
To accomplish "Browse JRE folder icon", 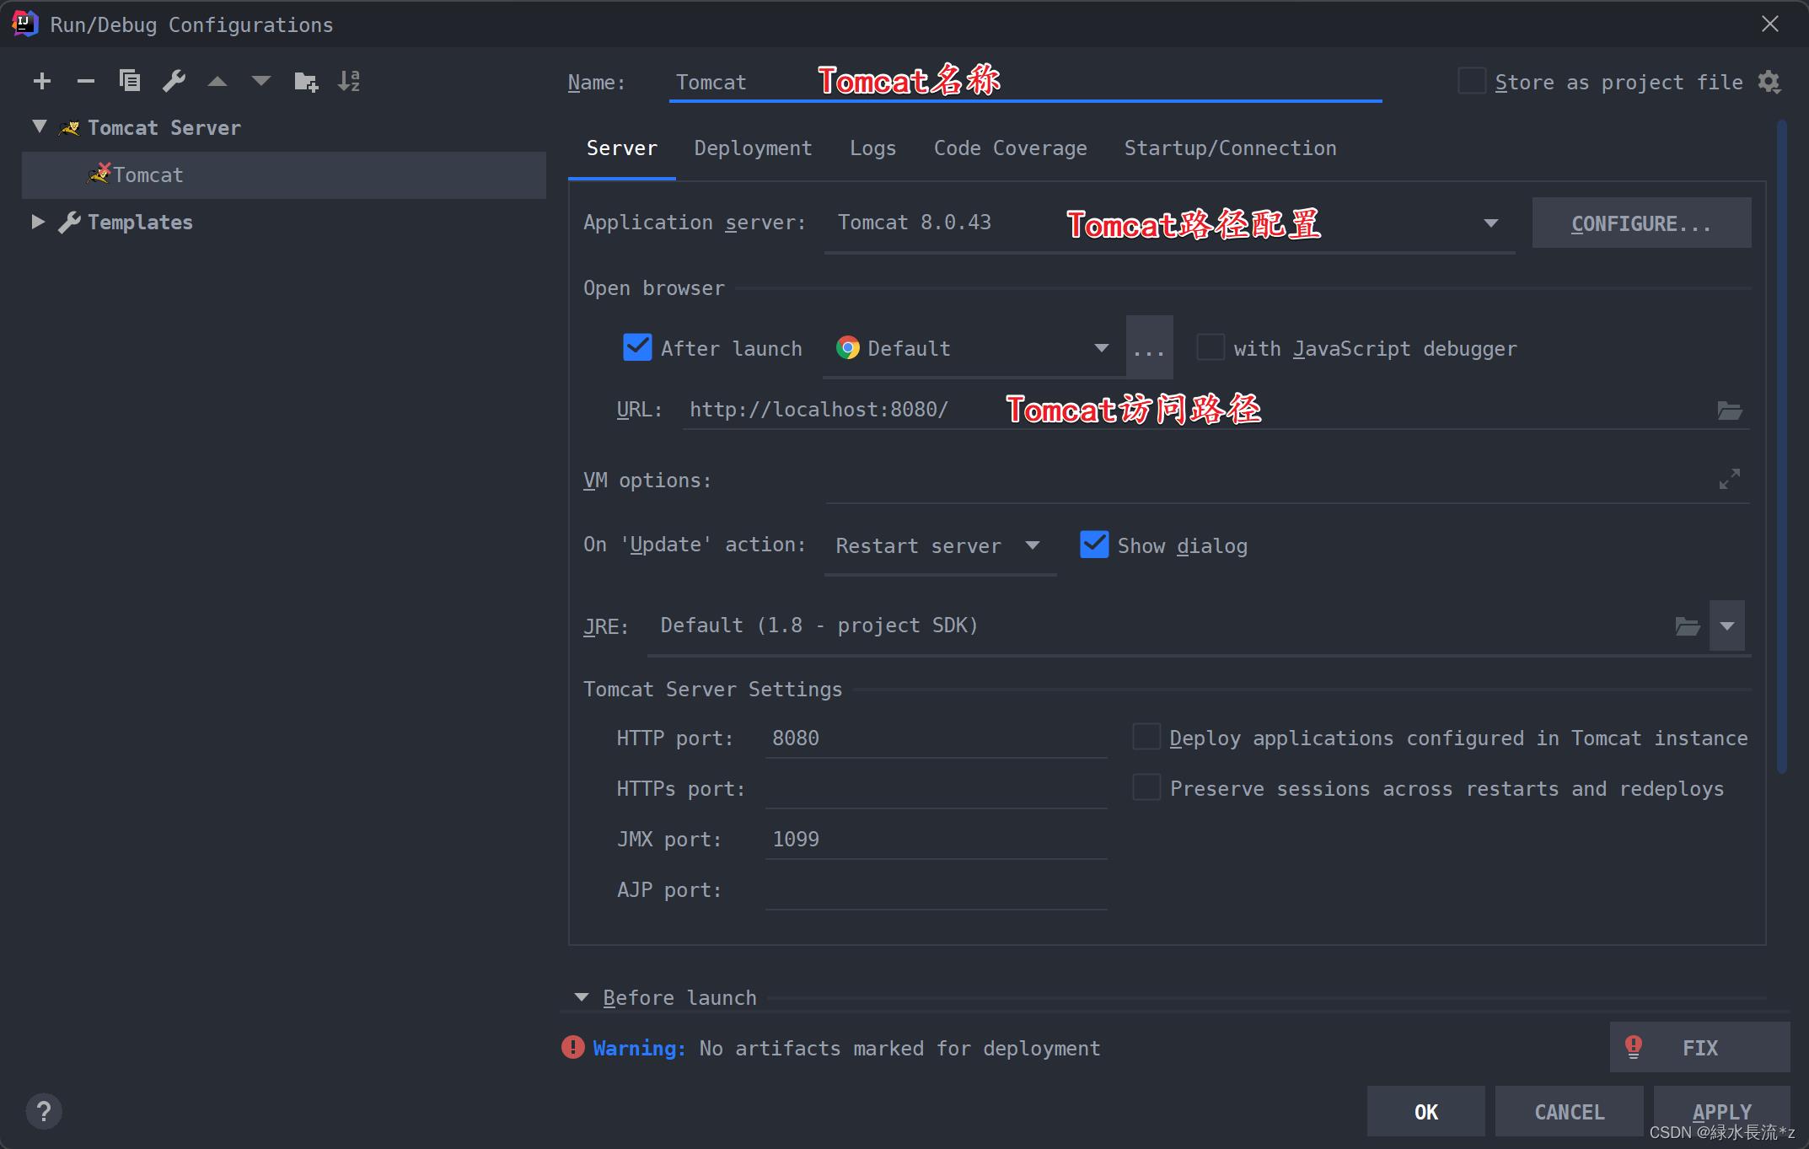I will [1688, 626].
